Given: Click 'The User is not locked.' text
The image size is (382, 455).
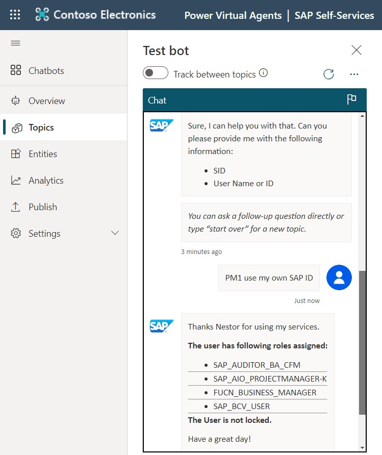Looking at the screenshot, I should [230, 420].
